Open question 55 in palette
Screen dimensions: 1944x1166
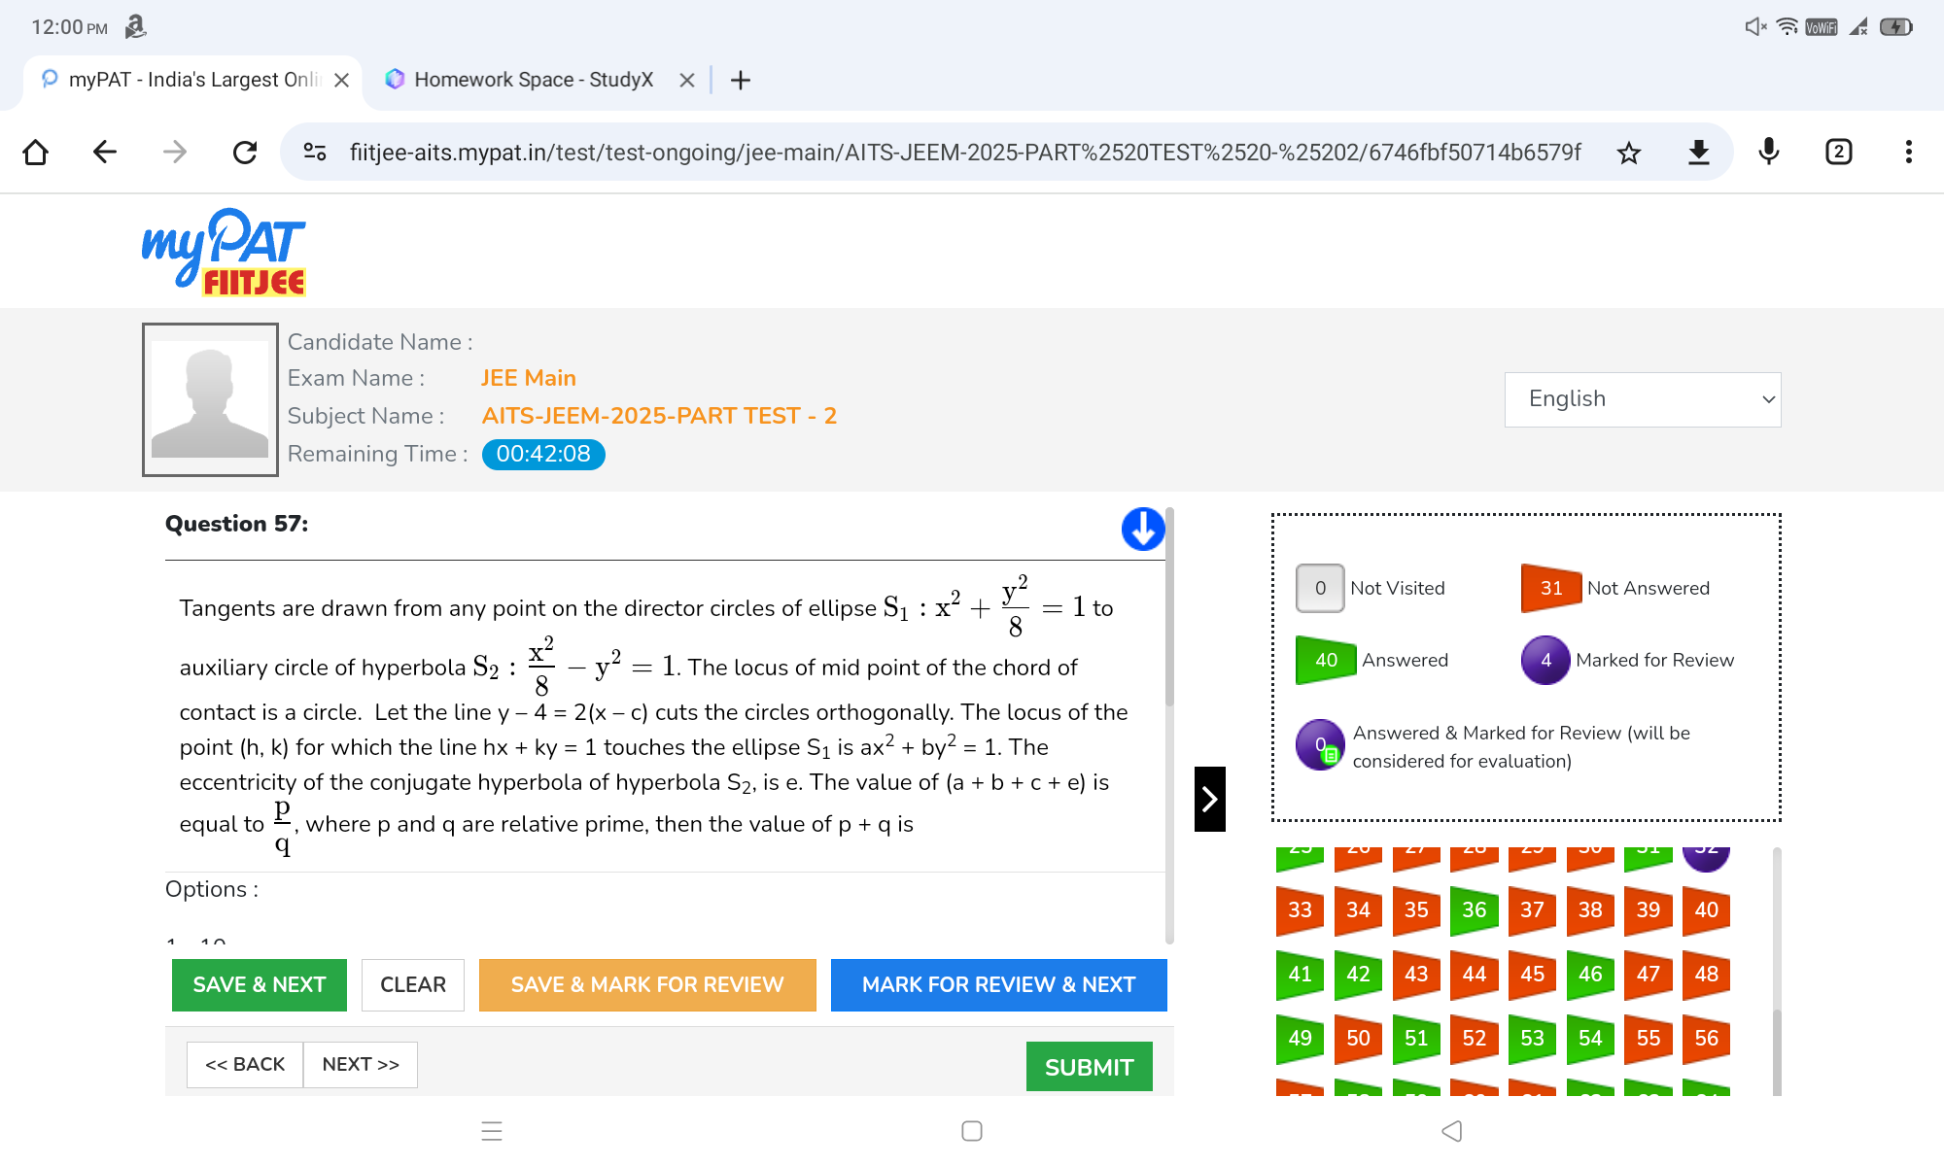click(1649, 1039)
